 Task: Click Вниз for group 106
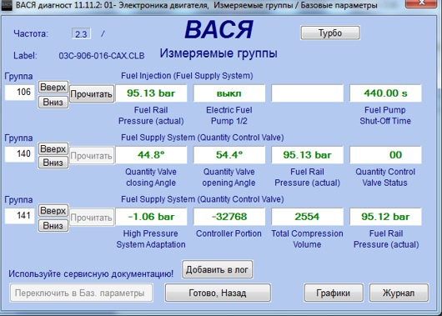tap(53, 102)
